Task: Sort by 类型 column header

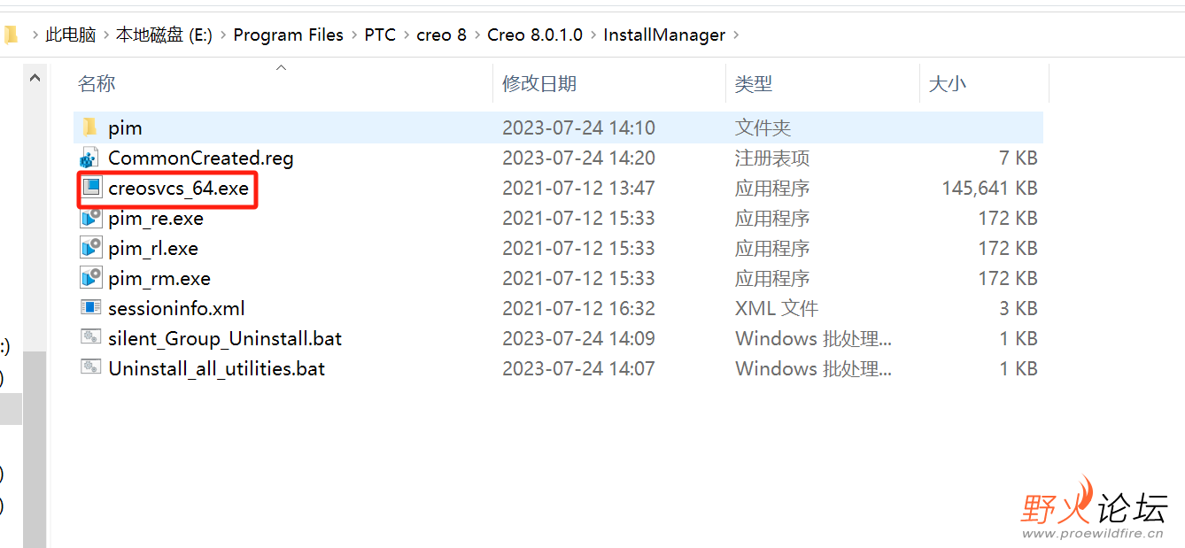Action: (754, 84)
